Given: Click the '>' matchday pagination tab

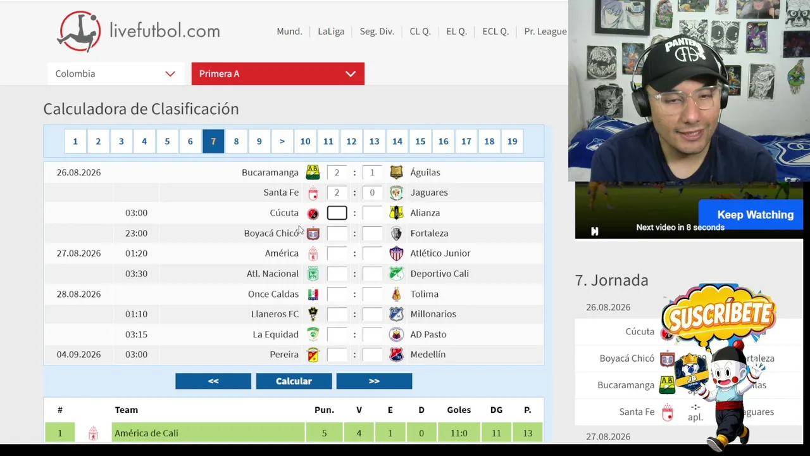Looking at the screenshot, I should pos(282,141).
